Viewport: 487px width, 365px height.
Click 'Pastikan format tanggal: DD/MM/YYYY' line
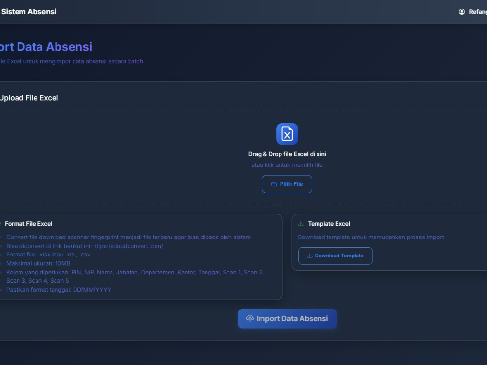point(58,290)
